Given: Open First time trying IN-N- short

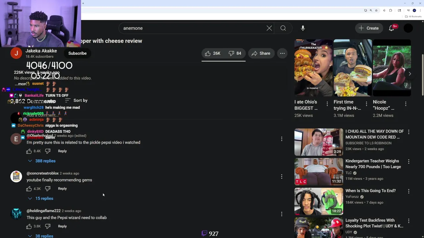Looking at the screenshot, I should (352, 68).
